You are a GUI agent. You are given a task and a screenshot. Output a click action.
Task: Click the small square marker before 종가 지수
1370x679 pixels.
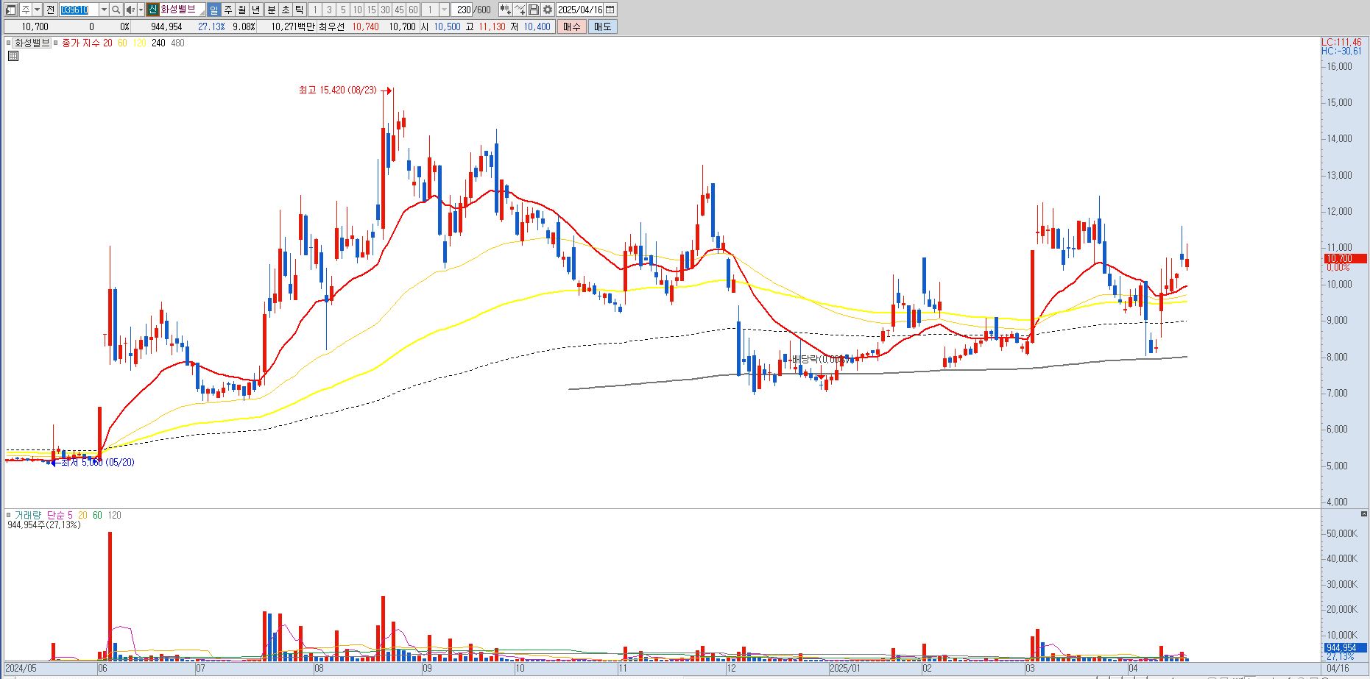point(56,43)
